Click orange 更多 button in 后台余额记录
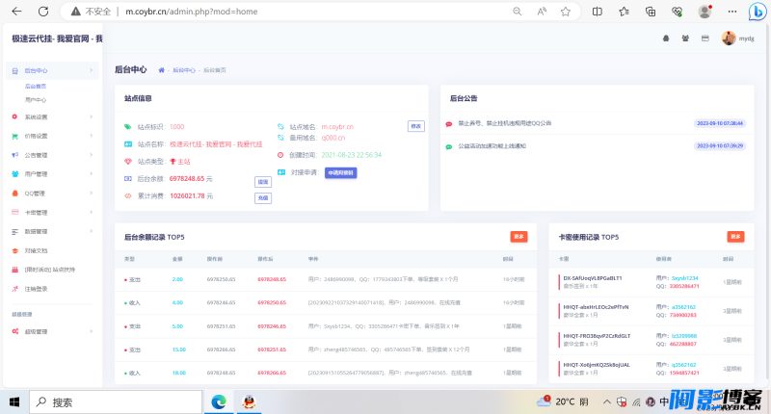This screenshot has width=771, height=414. pos(518,237)
